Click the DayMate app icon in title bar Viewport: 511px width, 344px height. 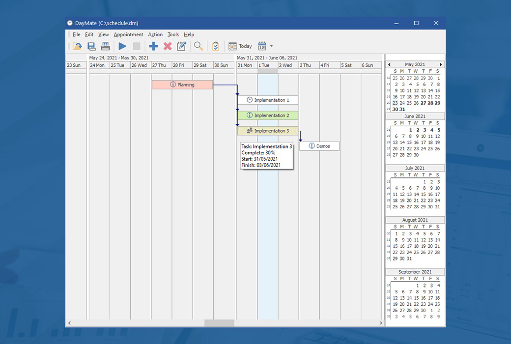point(70,23)
